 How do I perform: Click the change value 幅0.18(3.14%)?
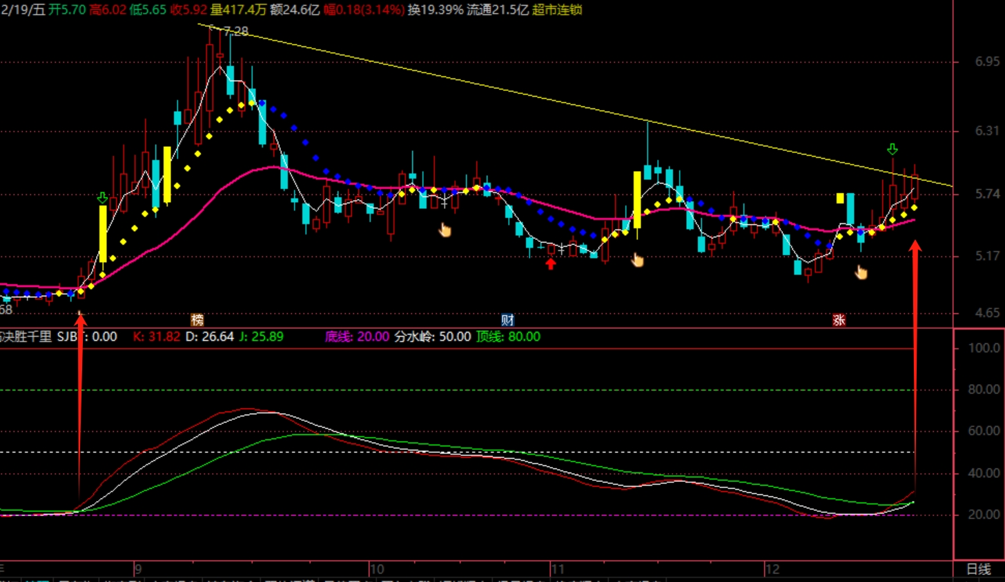point(364,10)
